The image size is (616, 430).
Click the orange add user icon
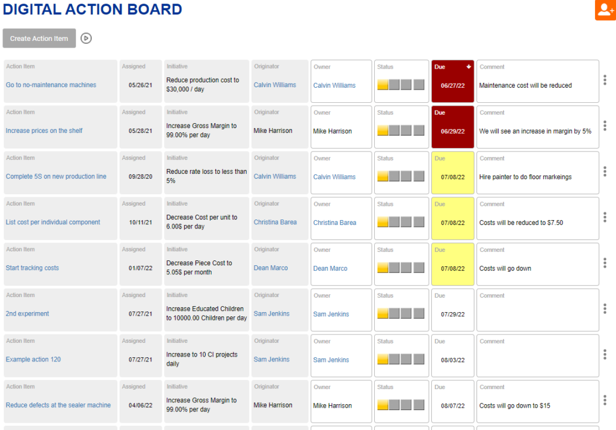pos(605,10)
